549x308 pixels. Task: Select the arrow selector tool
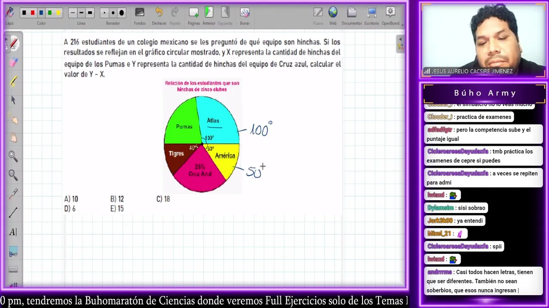point(13,100)
